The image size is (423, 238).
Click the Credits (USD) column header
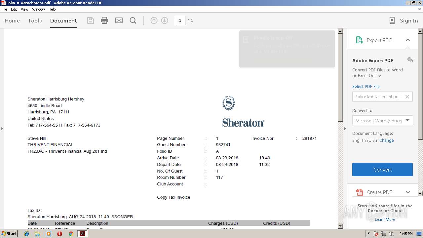click(277, 223)
